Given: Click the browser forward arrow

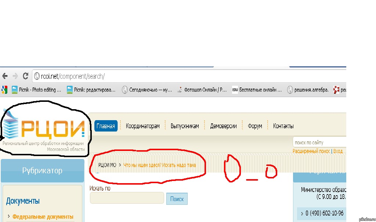Looking at the screenshot, I should pos(15,76).
